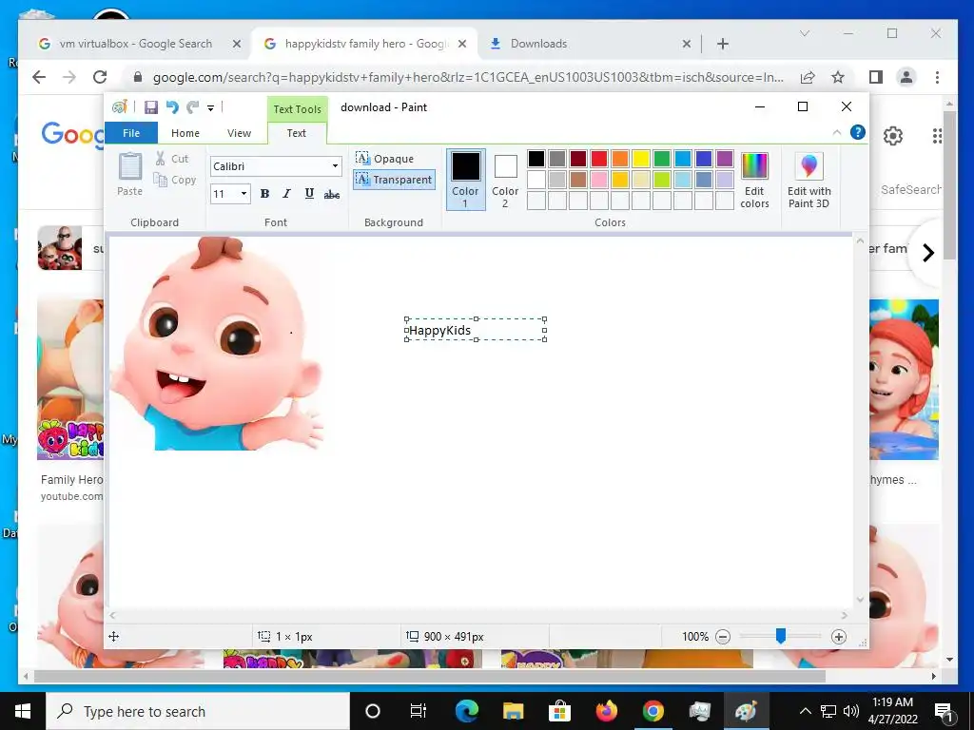This screenshot has height=730, width=974.
Task: Click the taskbar search box
Action: [x=198, y=711]
